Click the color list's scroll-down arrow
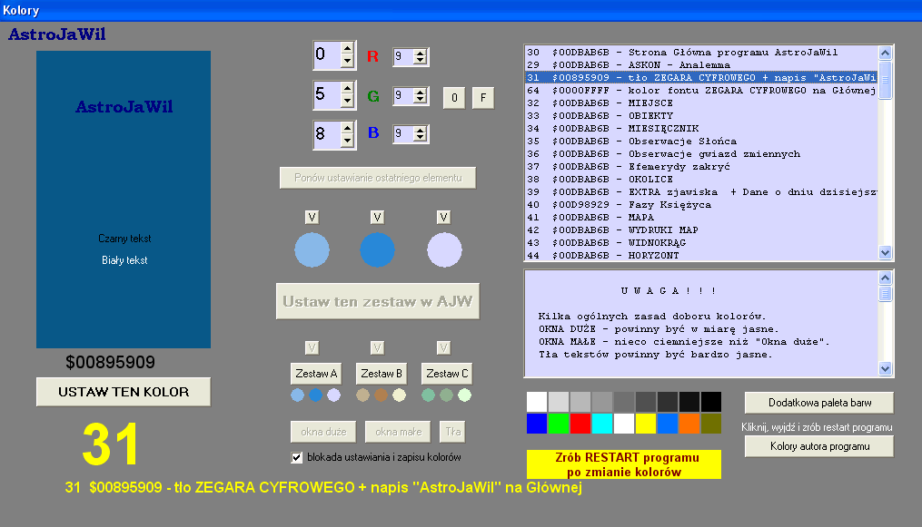Image resolution: width=922 pixels, height=527 pixels. [x=885, y=253]
